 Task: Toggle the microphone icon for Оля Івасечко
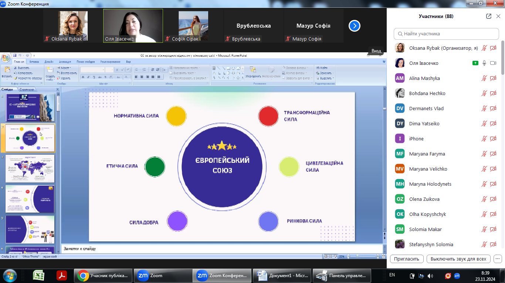[x=484, y=63]
